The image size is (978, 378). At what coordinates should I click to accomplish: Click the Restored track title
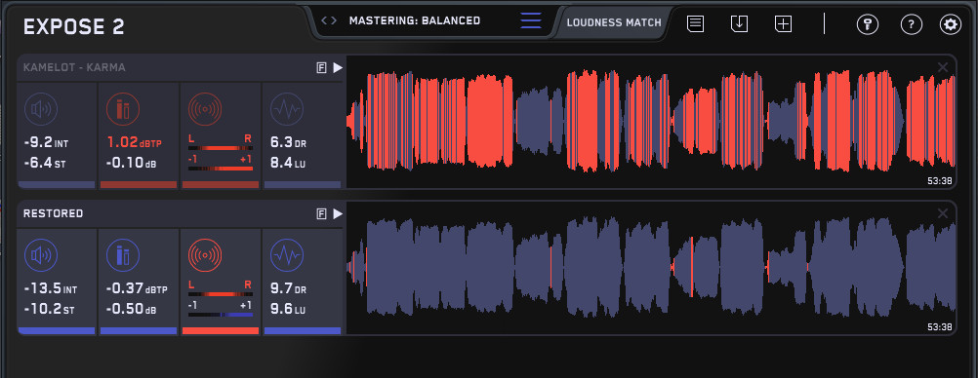pyautogui.click(x=53, y=213)
